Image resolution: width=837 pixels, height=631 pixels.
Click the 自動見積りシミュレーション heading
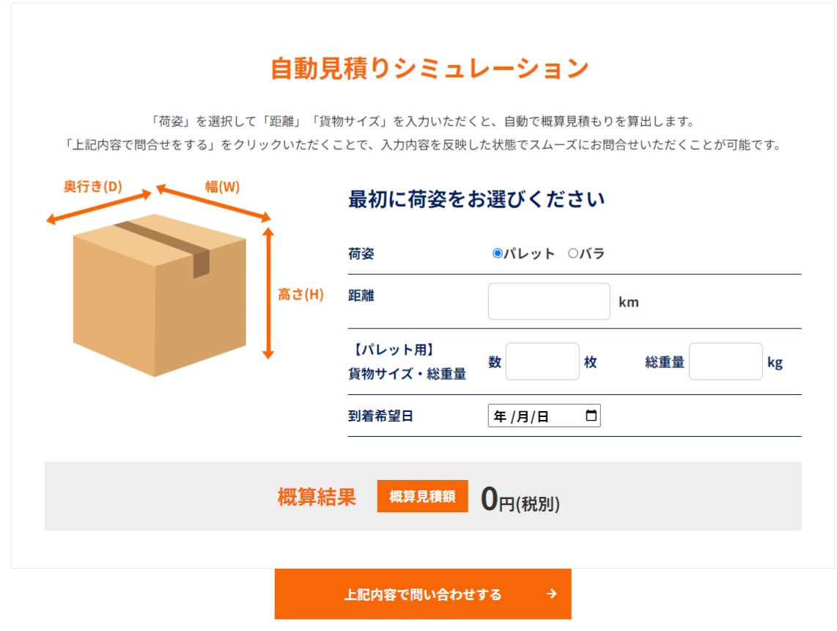pyautogui.click(x=429, y=68)
